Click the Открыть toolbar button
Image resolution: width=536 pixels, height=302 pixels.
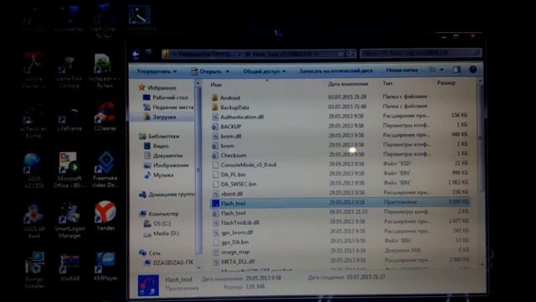pos(206,71)
